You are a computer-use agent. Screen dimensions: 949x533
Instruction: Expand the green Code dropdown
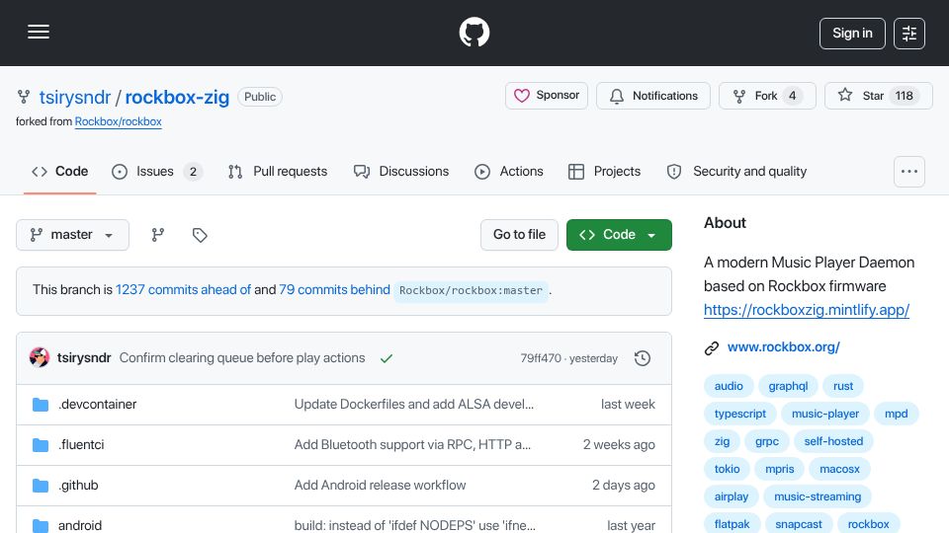click(x=619, y=235)
